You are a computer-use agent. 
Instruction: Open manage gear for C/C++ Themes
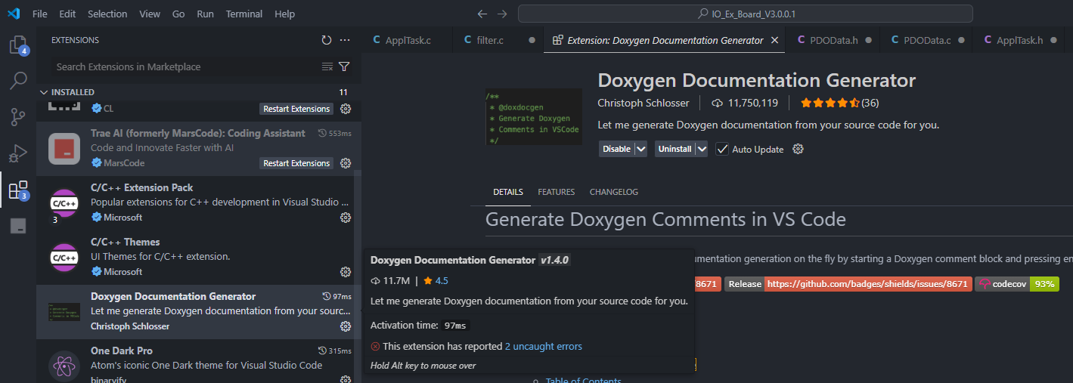click(x=346, y=272)
